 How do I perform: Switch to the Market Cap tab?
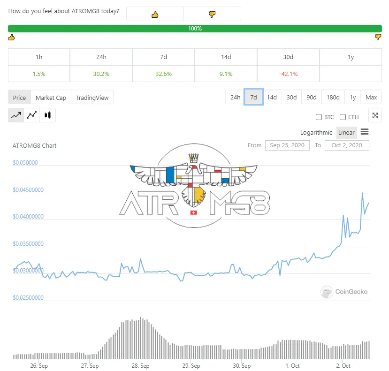coord(51,98)
